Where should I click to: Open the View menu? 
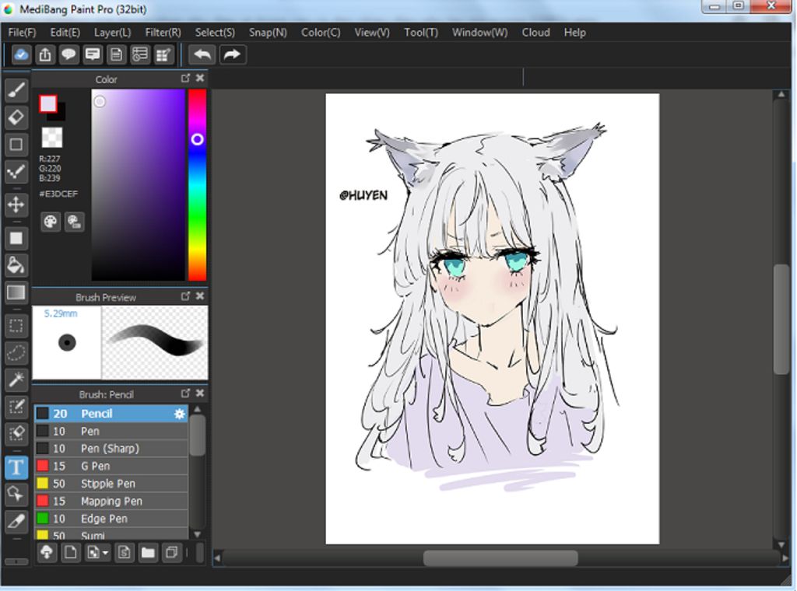tap(372, 33)
